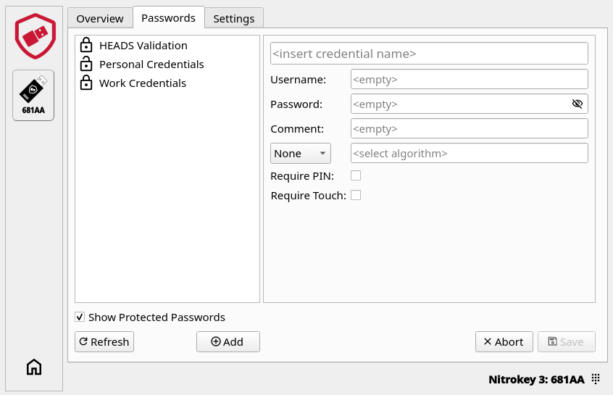Click the lock icon beside Work Credentials
Screen dimensions: 613x395
tap(86, 83)
